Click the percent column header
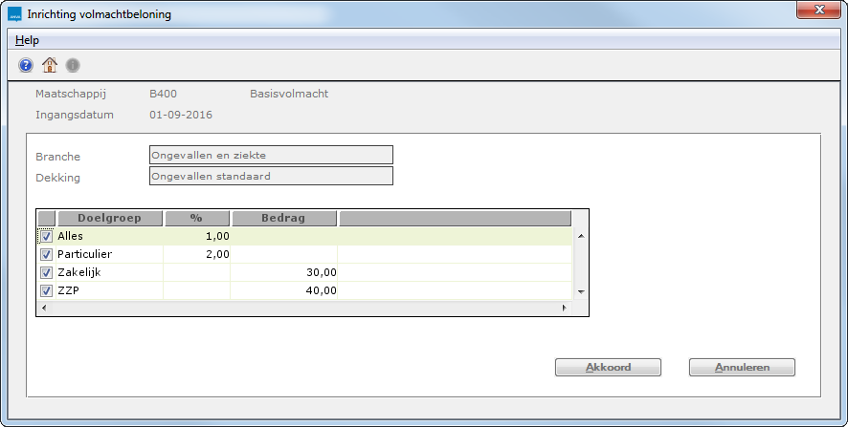The width and height of the screenshot is (848, 427). click(197, 218)
